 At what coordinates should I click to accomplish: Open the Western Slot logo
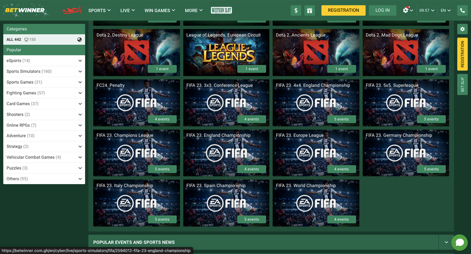(221, 10)
